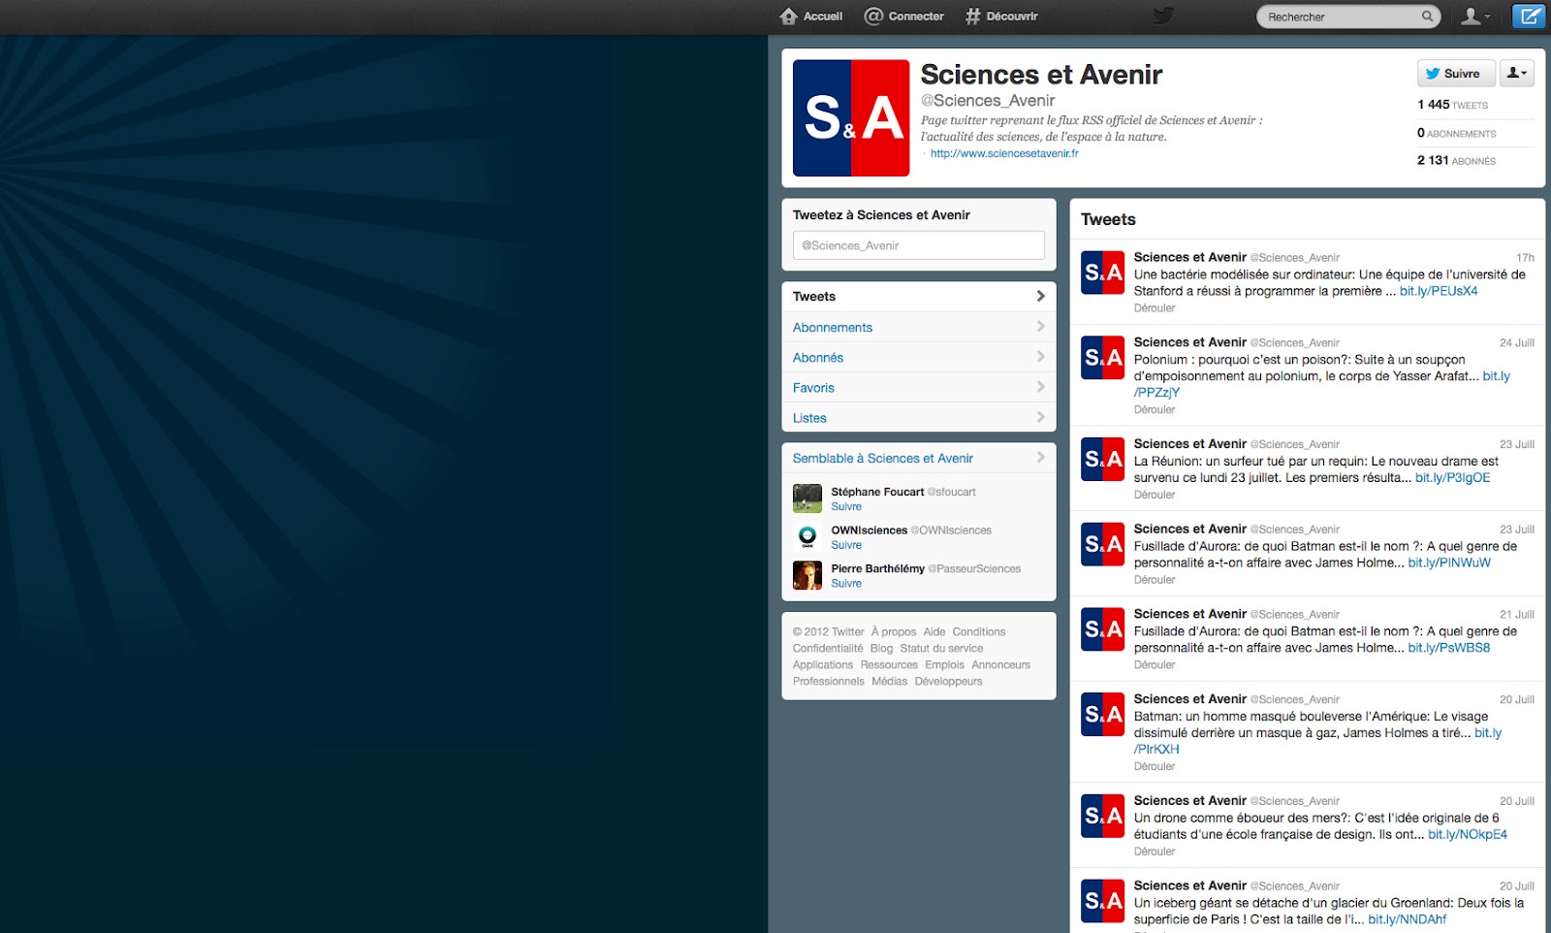Open the sciencesetavenir.fr website link
The image size is (1551, 933).
1004,153
